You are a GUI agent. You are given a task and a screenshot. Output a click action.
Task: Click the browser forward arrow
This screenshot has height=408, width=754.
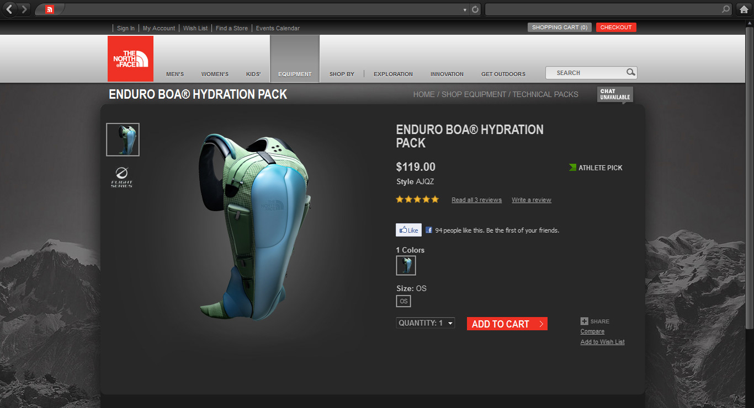24,9
